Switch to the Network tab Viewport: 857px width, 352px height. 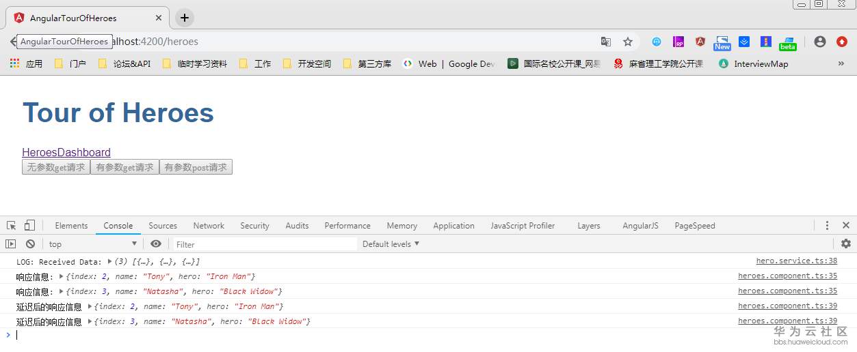209,225
